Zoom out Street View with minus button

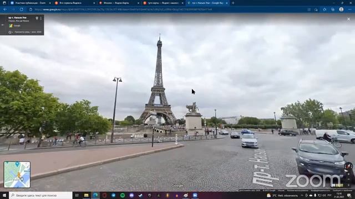[x=349, y=180]
